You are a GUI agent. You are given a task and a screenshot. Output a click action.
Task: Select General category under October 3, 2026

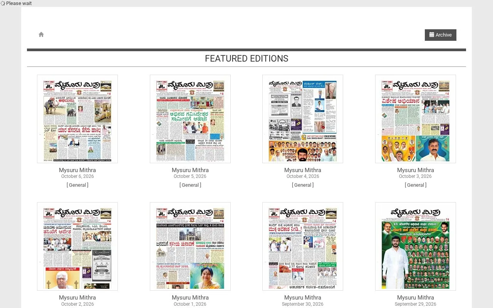coord(416,185)
